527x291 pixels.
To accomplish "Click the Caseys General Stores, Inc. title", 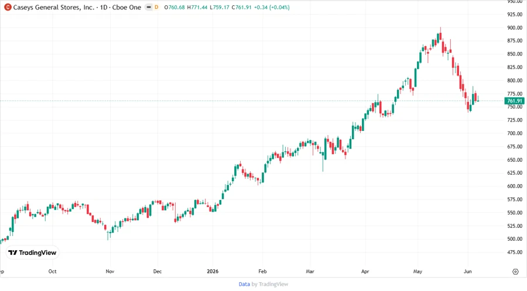I will point(54,8).
